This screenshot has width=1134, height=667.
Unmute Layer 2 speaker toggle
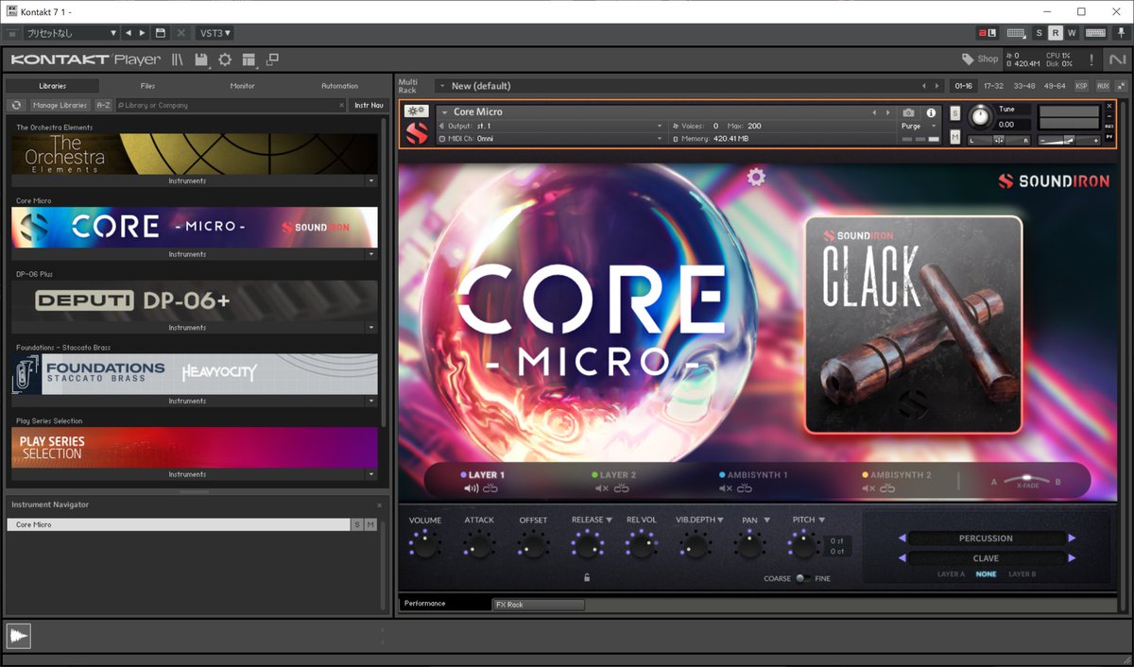(x=602, y=488)
